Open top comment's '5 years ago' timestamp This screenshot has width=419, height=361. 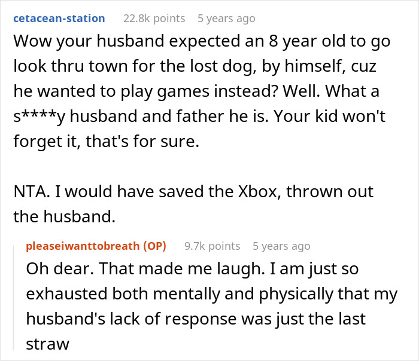click(227, 19)
